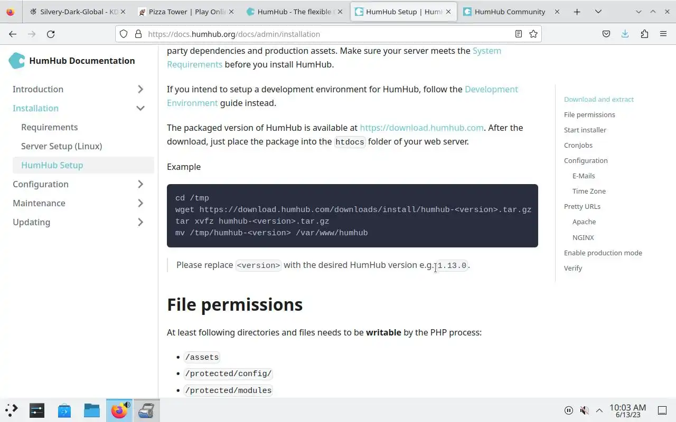Expand hidden system tray icons arrow

coord(599,410)
